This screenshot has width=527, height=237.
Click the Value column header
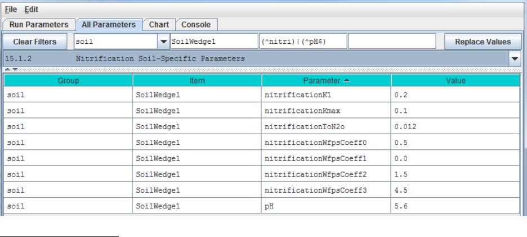pos(455,81)
